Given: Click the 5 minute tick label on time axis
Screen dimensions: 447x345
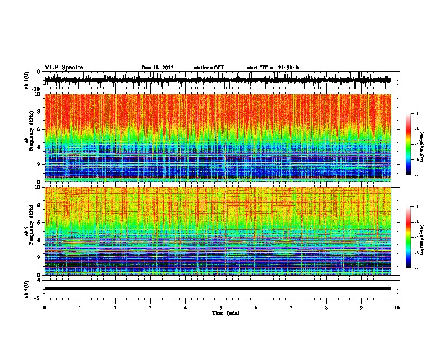Looking at the screenshot, I should 221,308.
